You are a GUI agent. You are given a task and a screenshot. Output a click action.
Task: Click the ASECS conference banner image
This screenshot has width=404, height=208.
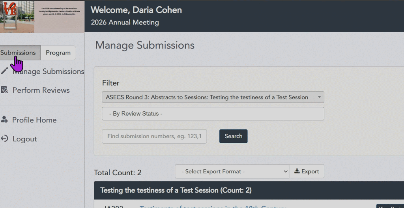pyautogui.click(x=42, y=16)
